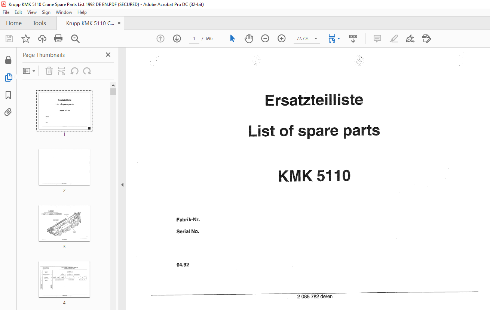
Task: Click the 'Serial No.' label
Action: (x=188, y=231)
